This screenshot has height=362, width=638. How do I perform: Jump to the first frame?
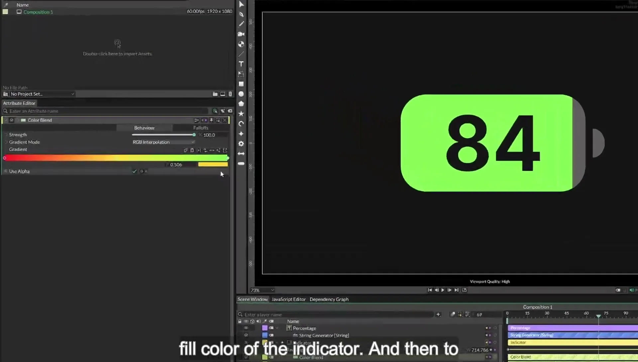click(430, 290)
